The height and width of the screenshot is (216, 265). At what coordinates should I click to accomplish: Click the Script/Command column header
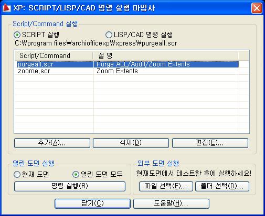click(54, 56)
